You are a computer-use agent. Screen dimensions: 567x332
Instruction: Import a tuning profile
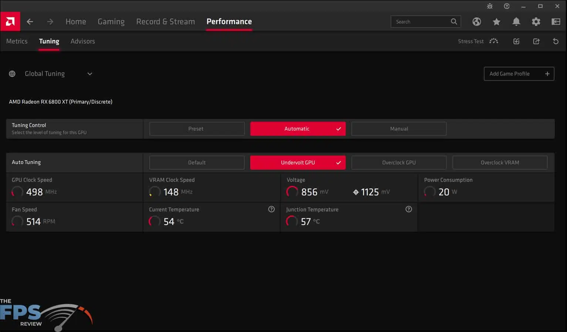(x=516, y=41)
